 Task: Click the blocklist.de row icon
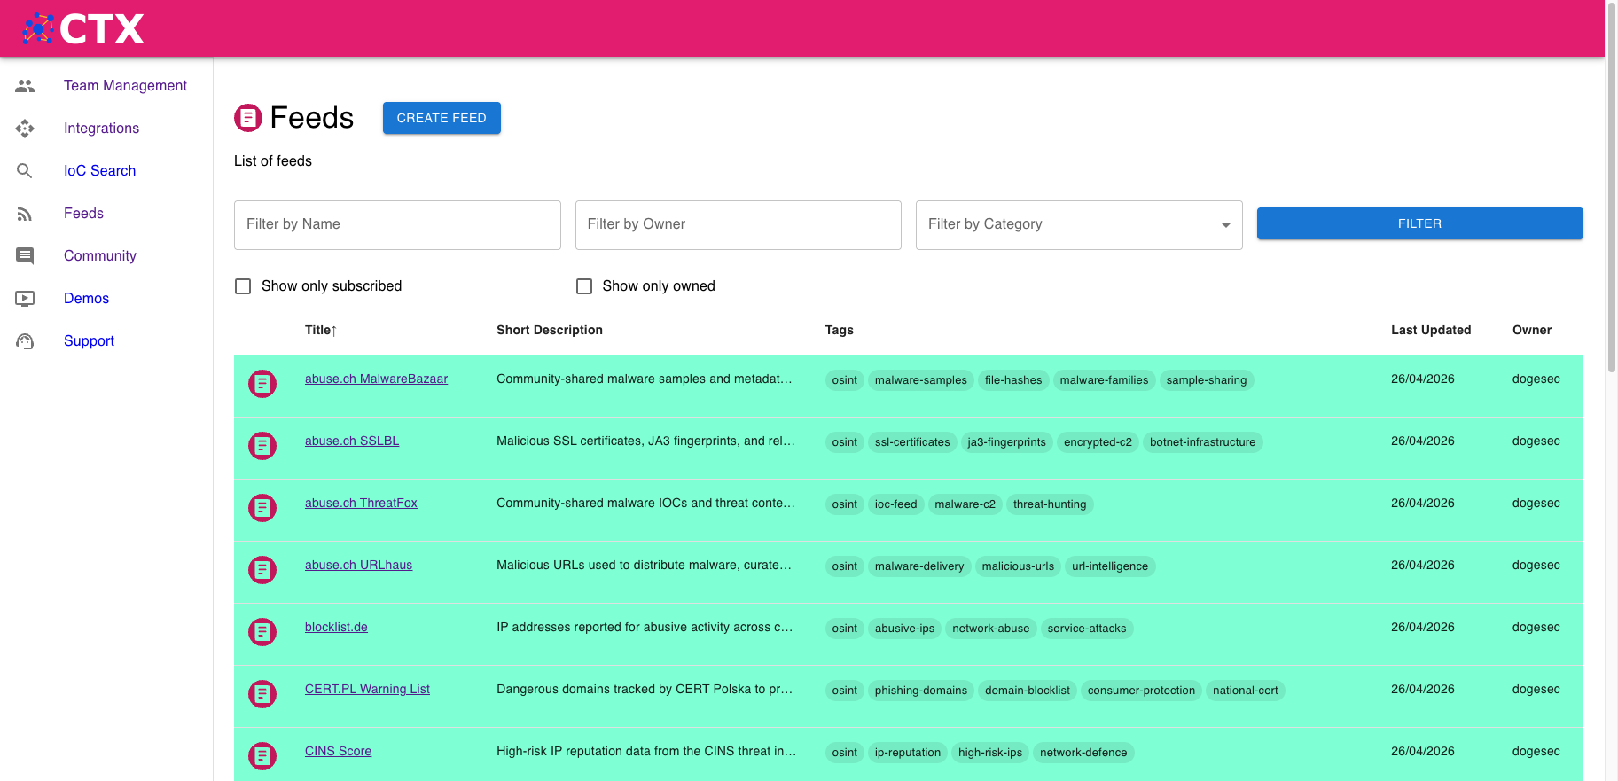262,632
